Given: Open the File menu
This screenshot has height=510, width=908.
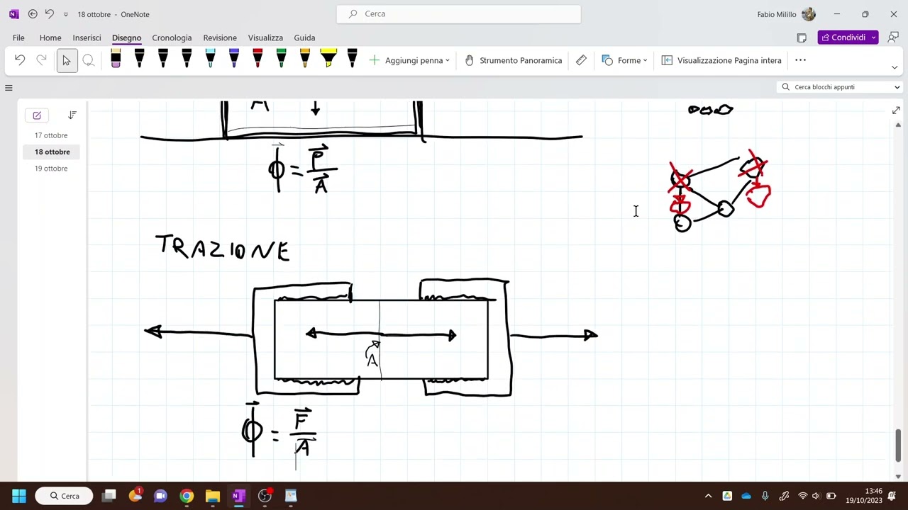Looking at the screenshot, I should click(18, 38).
